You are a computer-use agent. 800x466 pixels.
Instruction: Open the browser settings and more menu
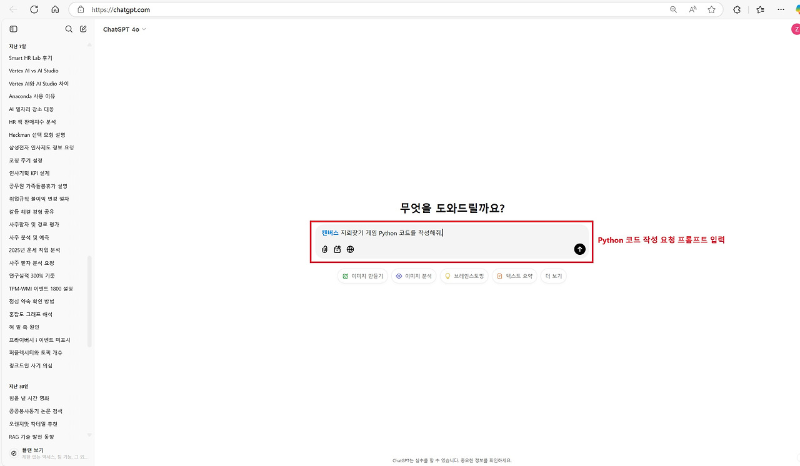pyautogui.click(x=781, y=9)
